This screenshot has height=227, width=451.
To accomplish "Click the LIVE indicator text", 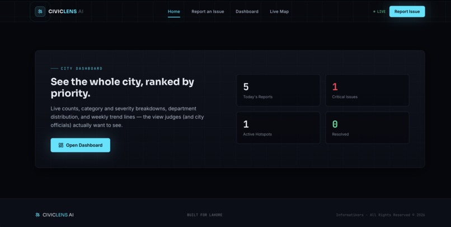I will (381, 12).
